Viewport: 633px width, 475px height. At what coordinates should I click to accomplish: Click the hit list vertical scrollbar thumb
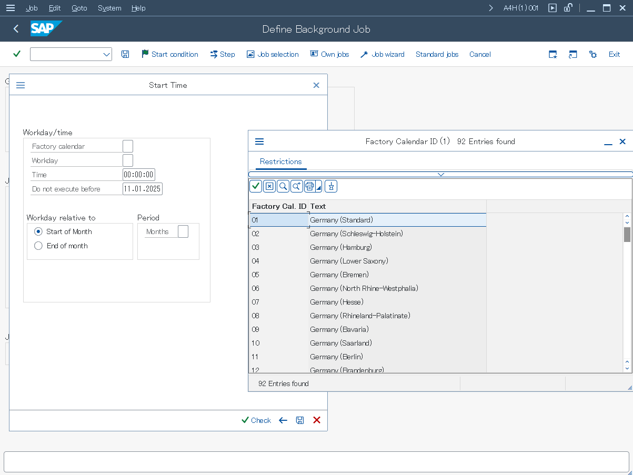627,234
